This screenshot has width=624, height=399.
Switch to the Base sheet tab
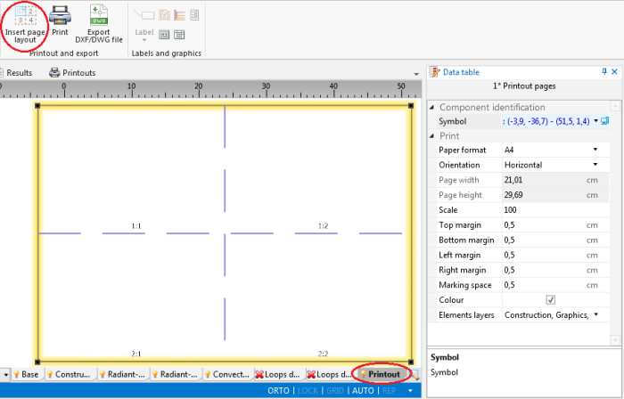pos(25,375)
